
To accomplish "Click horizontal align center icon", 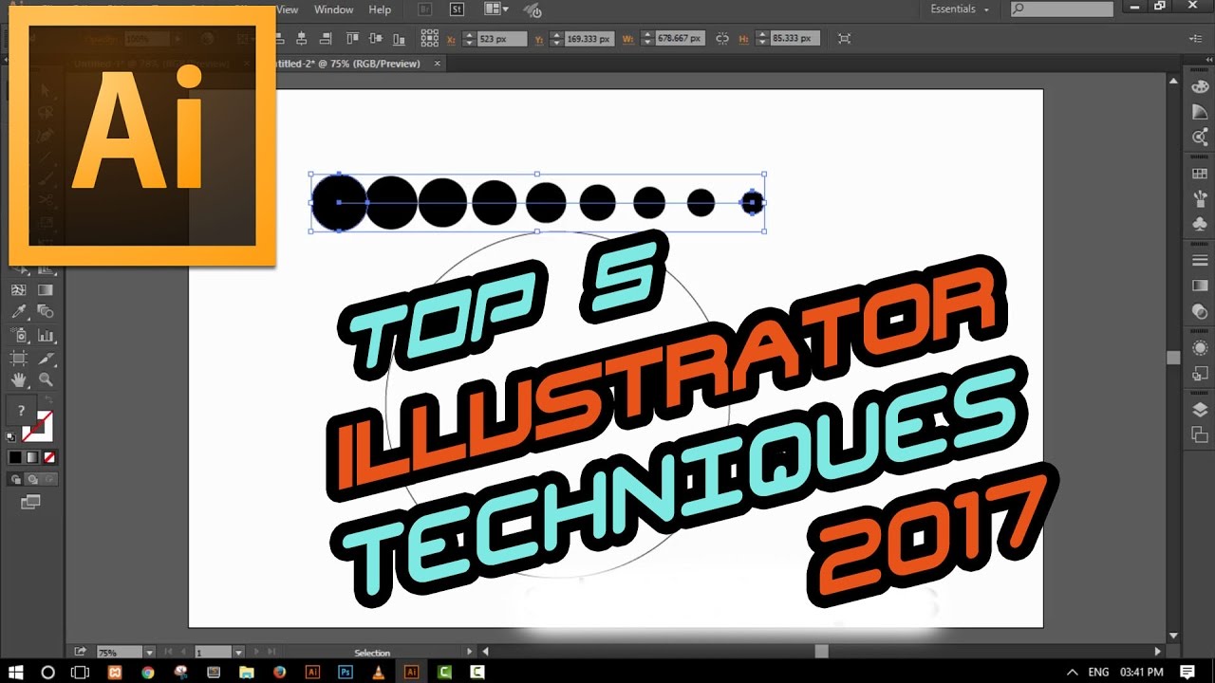I will coord(302,38).
